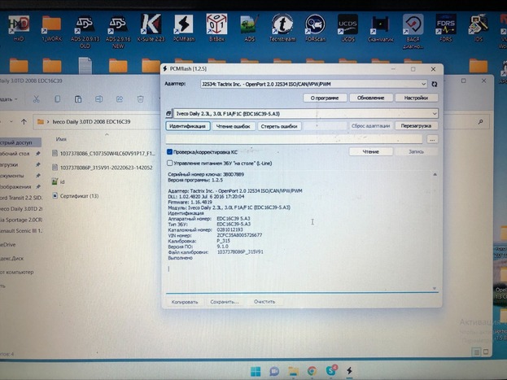The width and height of the screenshot is (507, 380).
Task: Click the Копировать button below the log
Action: pos(185,301)
